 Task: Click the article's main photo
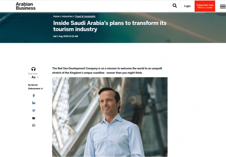tap(110, 117)
